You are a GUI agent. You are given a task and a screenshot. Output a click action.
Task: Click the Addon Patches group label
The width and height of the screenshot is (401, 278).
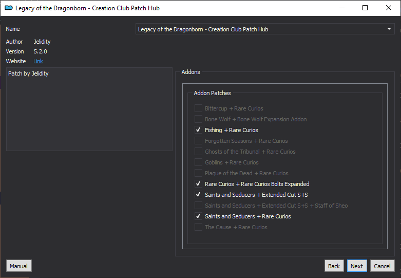pyautogui.click(x=212, y=93)
